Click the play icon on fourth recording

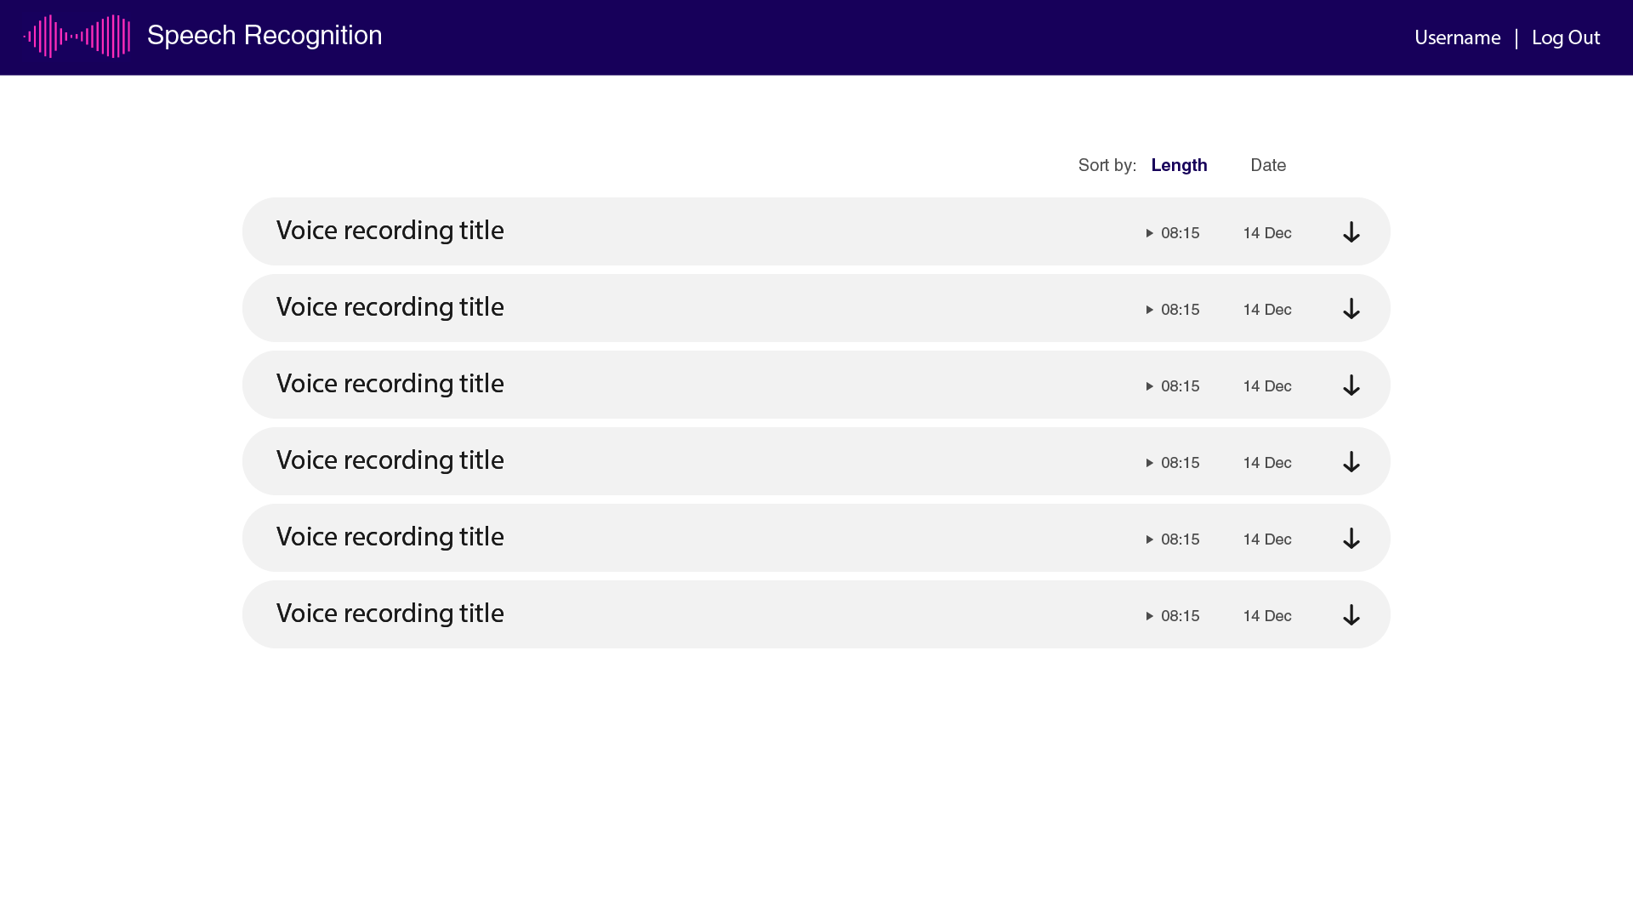point(1148,462)
